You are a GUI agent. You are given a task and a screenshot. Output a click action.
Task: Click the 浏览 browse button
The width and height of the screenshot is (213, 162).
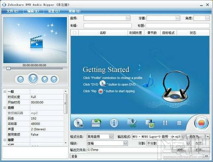pos(181,150)
